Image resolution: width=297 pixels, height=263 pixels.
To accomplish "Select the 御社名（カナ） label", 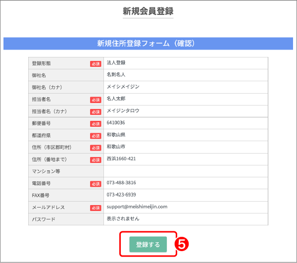I will click(x=47, y=87).
